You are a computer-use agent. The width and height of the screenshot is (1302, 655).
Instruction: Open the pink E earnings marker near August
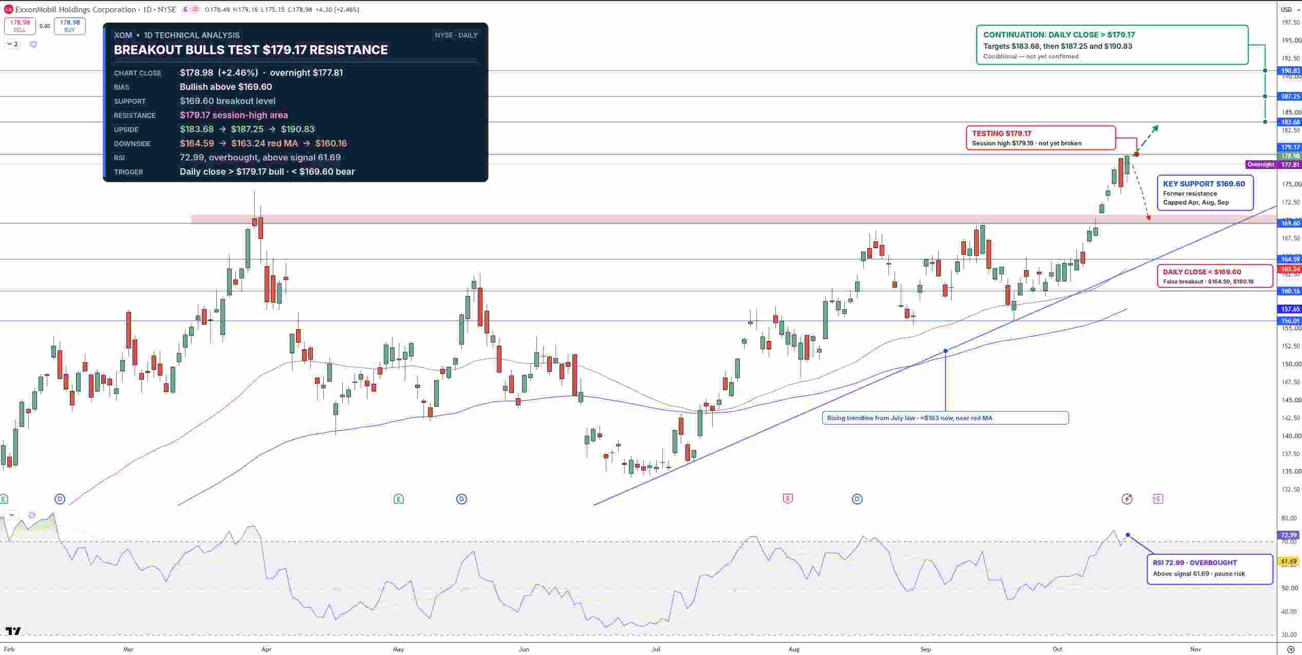click(788, 499)
